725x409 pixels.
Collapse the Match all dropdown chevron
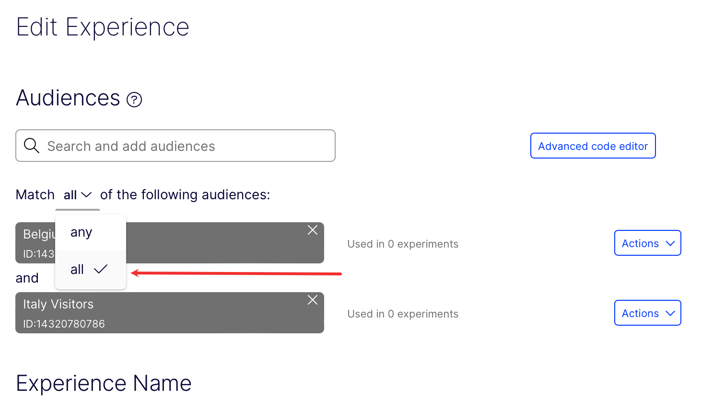click(x=86, y=195)
